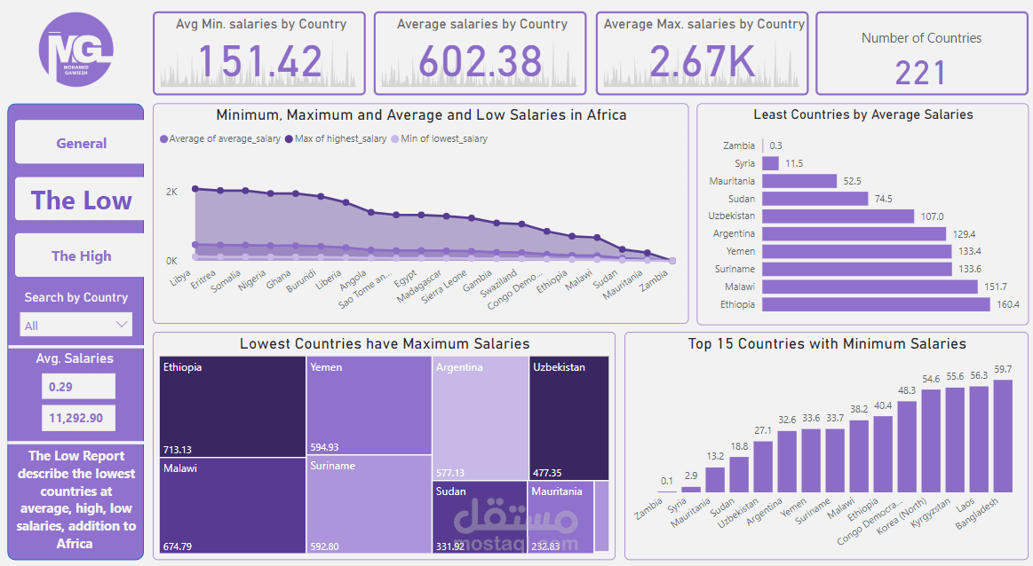Select the Argentina column labeled 32.6
The height and width of the screenshot is (566, 1033).
coord(787,461)
